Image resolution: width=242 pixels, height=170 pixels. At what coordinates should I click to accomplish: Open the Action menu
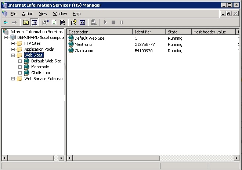click(28, 14)
